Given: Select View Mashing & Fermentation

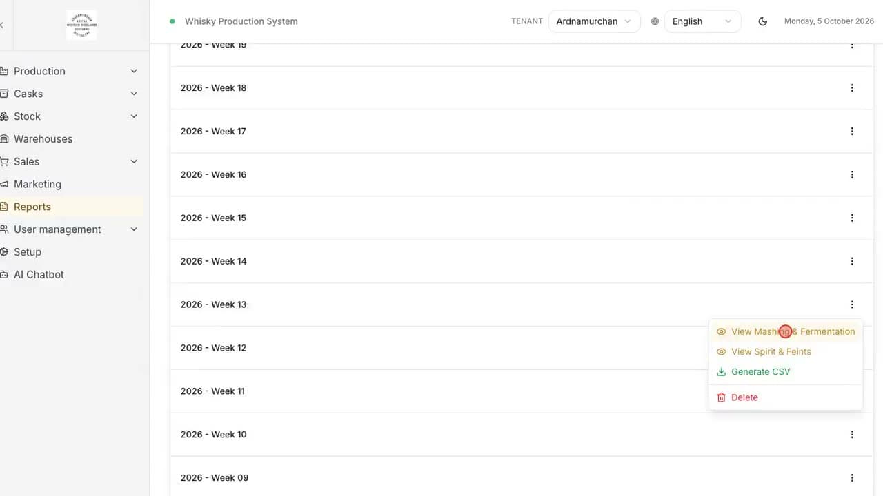Looking at the screenshot, I should [x=786, y=331].
